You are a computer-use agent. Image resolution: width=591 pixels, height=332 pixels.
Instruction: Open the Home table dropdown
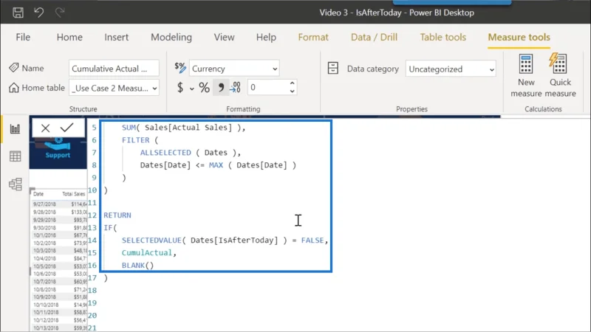pyautogui.click(x=114, y=88)
